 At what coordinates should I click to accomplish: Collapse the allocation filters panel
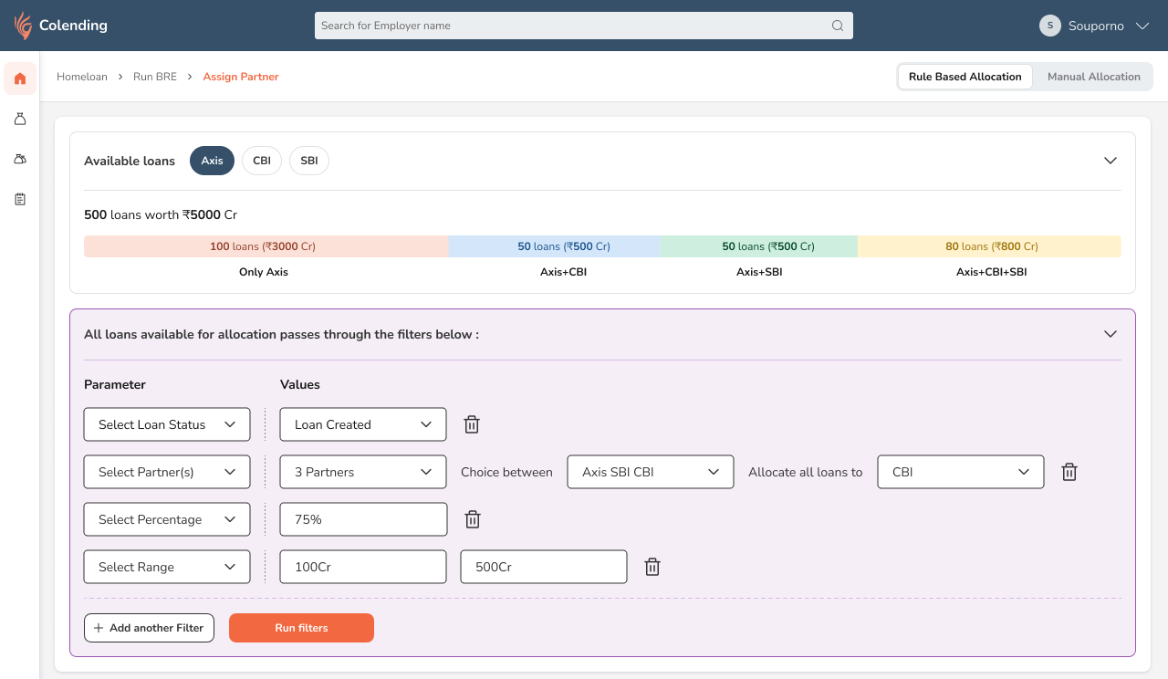coord(1111,334)
